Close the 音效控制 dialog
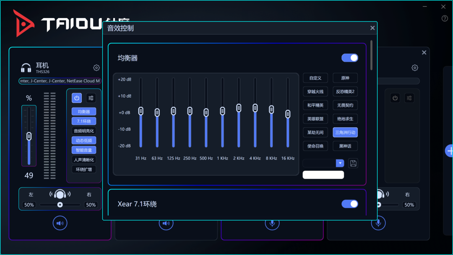 tap(372, 28)
